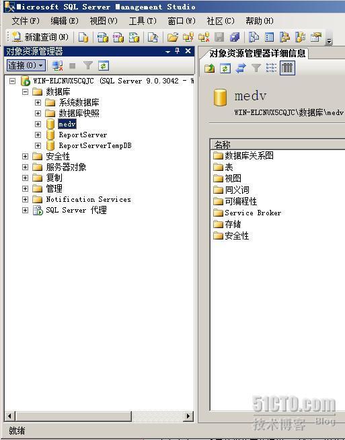
Task: Click the Summary list toolbar icon
Action: (269, 37)
